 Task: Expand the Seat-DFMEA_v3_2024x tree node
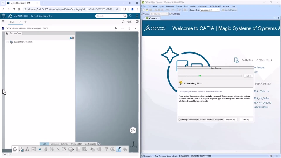tap(8, 42)
